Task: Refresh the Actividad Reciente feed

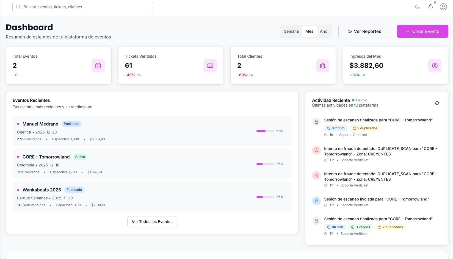Action: (437, 103)
